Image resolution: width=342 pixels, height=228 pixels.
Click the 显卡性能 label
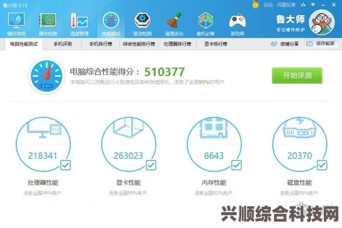click(128, 182)
